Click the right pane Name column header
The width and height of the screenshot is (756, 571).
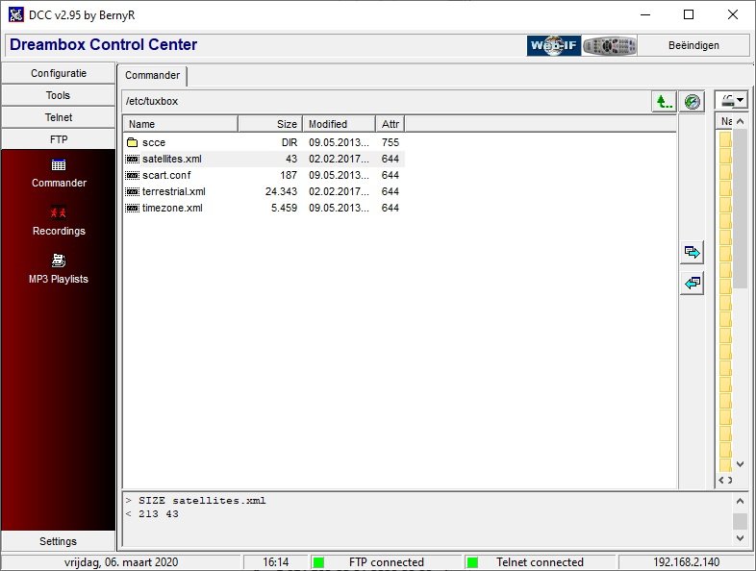[726, 121]
